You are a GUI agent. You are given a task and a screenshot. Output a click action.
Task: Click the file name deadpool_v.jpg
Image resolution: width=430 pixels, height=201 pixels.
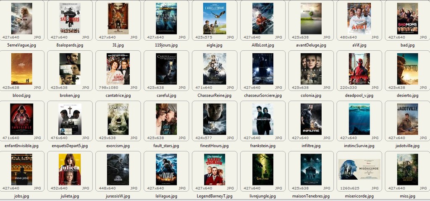click(359, 96)
